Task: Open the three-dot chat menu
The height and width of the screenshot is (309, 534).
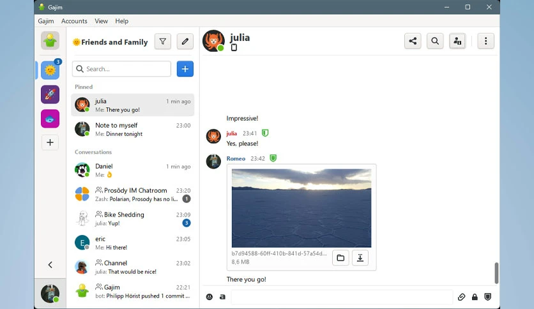Action: point(485,41)
